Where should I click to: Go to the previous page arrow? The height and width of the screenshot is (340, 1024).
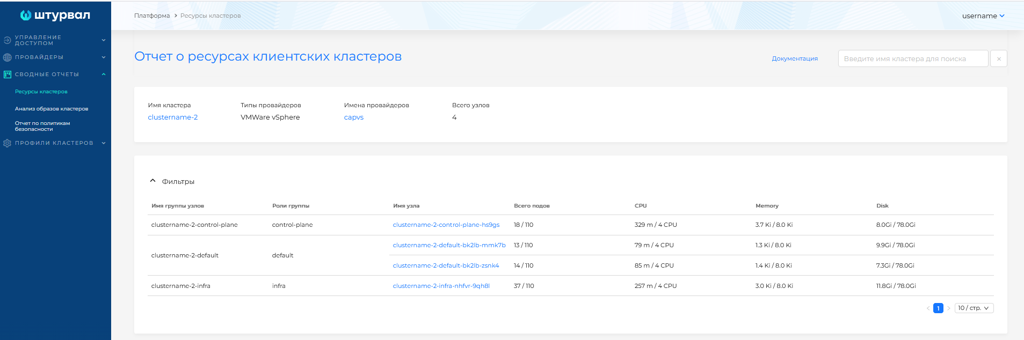pyautogui.click(x=928, y=308)
